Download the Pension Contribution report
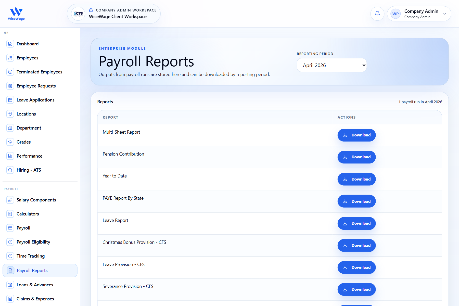Screen dimensions: 459x306 pos(356,157)
